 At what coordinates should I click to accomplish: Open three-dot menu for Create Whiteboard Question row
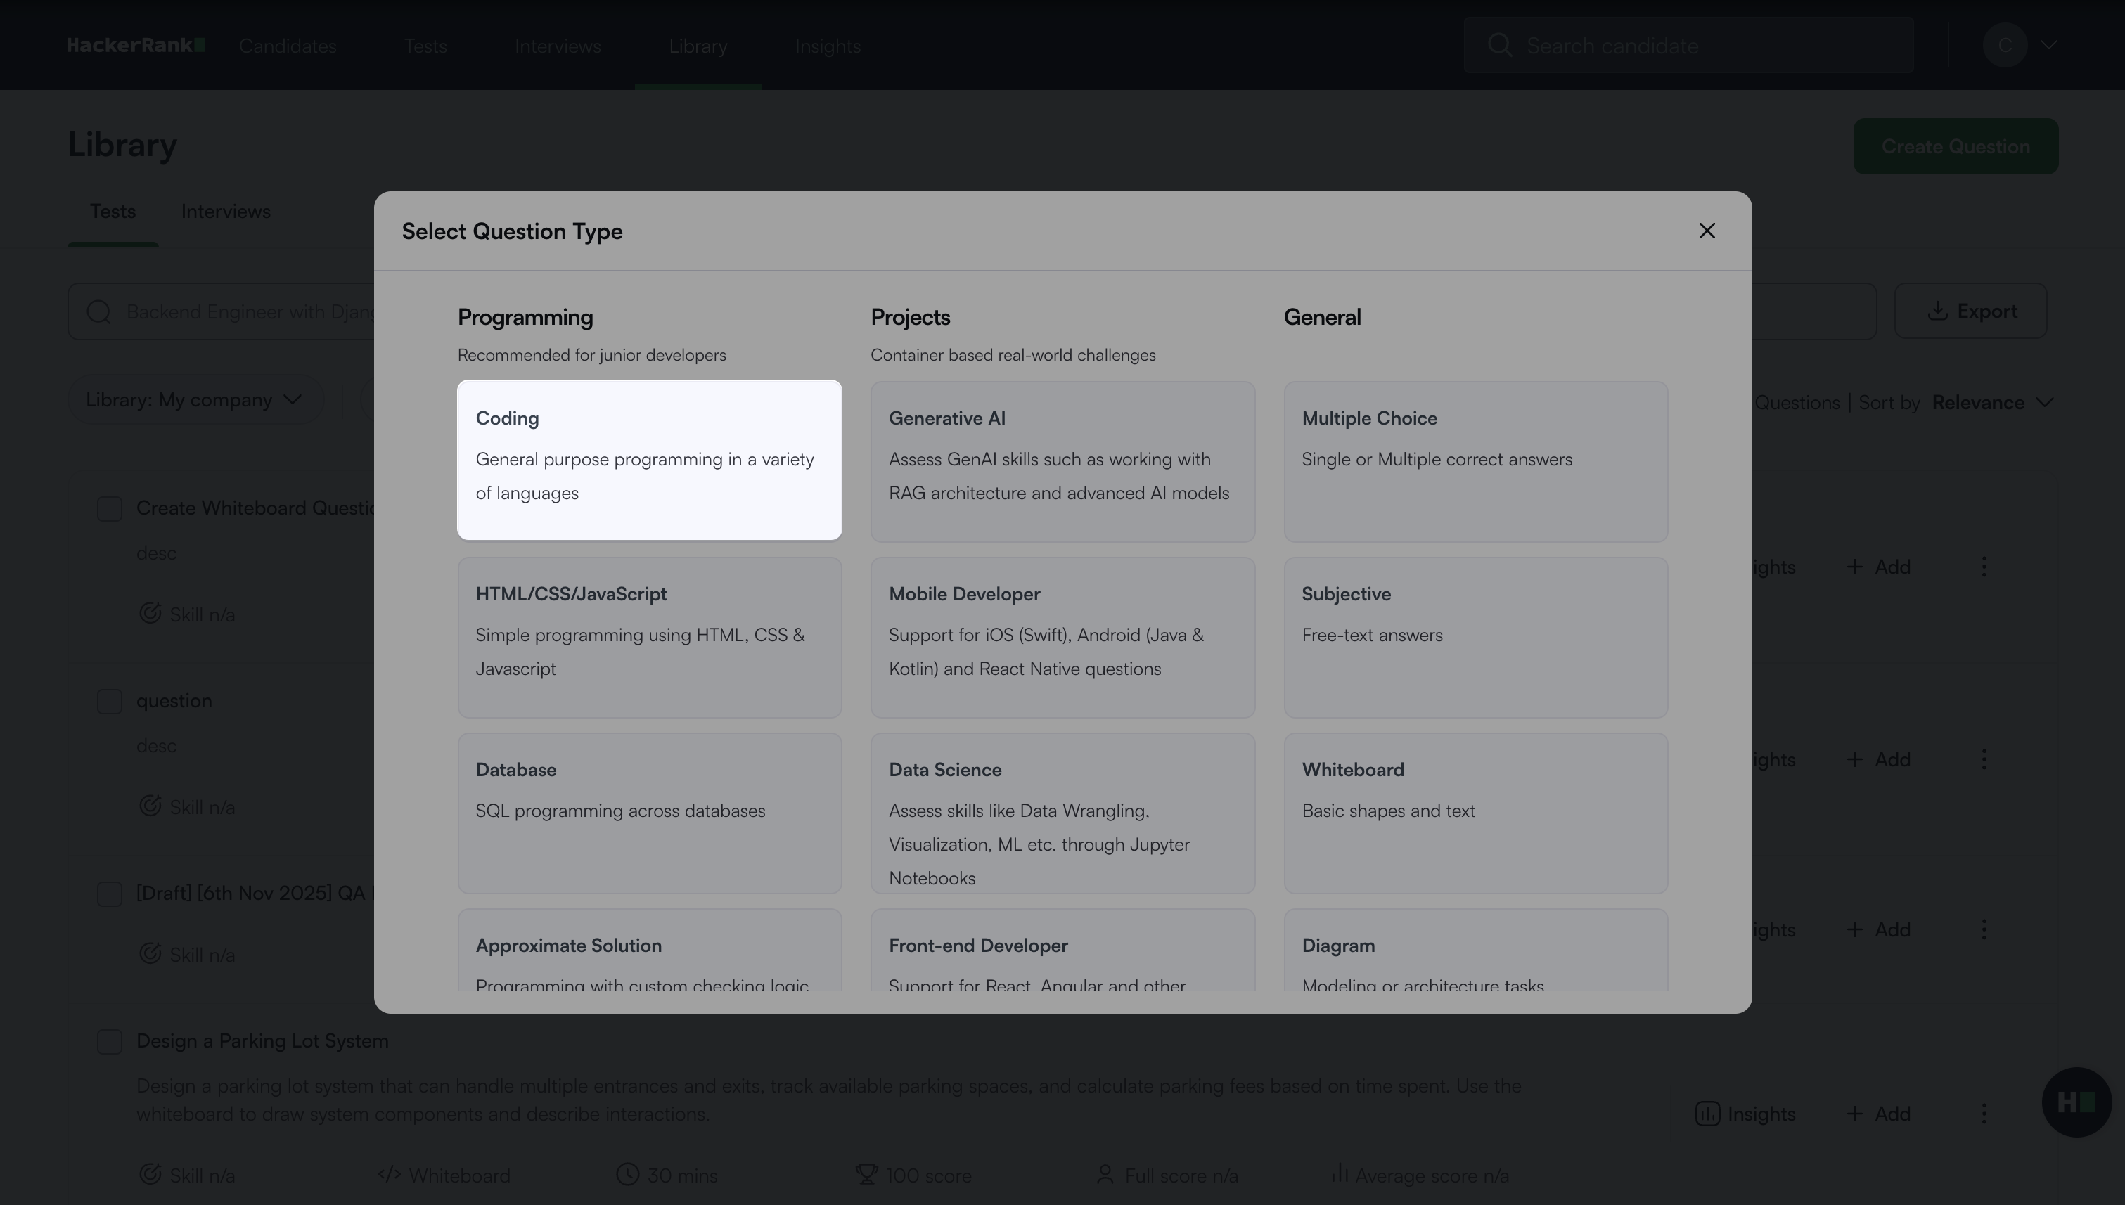click(1984, 567)
